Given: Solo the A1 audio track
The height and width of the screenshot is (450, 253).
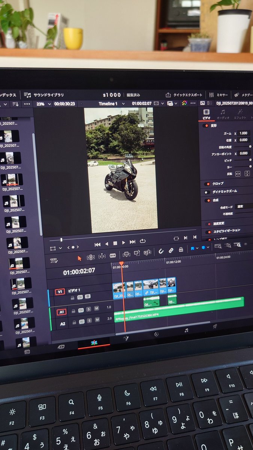Looking at the screenshot, I should click(x=89, y=309).
